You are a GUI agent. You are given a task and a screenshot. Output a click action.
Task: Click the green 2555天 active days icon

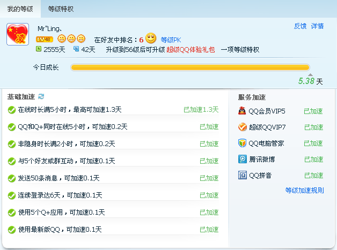click(38, 49)
